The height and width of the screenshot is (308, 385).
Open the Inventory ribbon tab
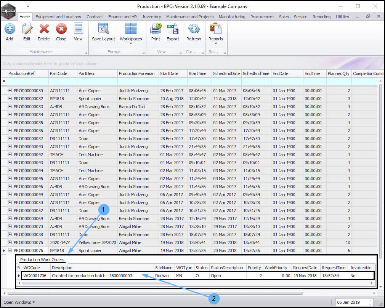(152, 17)
